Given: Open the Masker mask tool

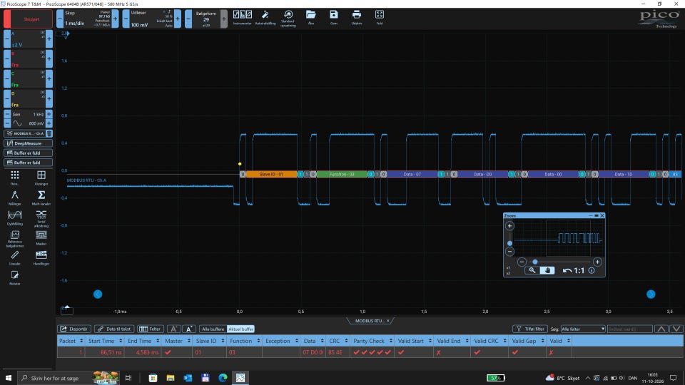Looking at the screenshot, I should click(x=41, y=238).
